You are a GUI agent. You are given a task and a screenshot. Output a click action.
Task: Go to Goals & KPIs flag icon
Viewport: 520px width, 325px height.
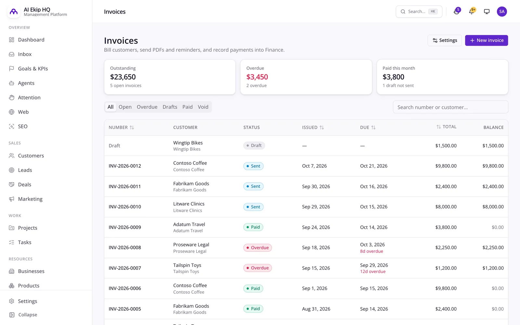coord(12,69)
